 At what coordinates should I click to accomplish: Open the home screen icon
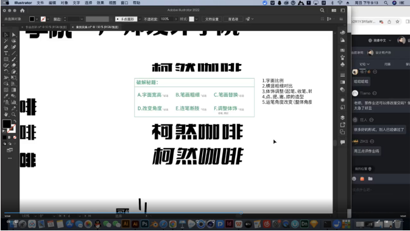coord(22,10)
